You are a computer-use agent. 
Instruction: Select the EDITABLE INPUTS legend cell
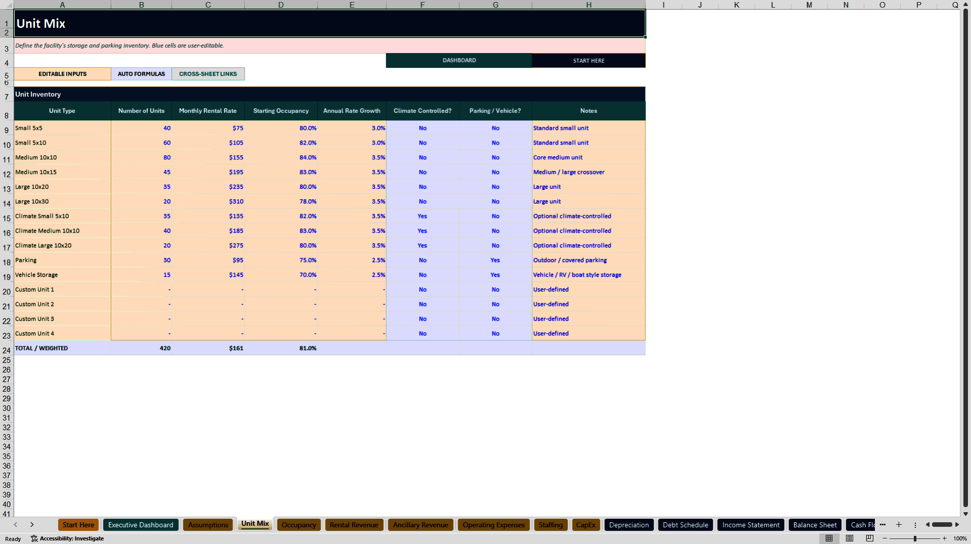[63, 74]
